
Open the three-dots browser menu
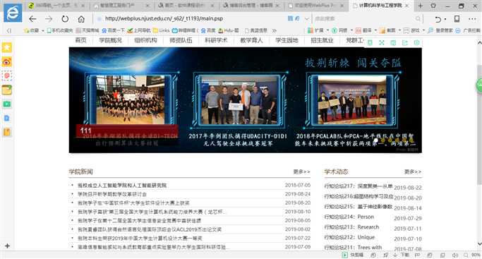pyautogui.click(x=472, y=19)
